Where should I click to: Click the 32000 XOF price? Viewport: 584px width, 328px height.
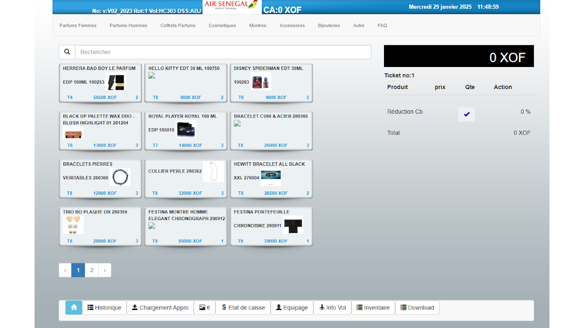tap(190, 193)
